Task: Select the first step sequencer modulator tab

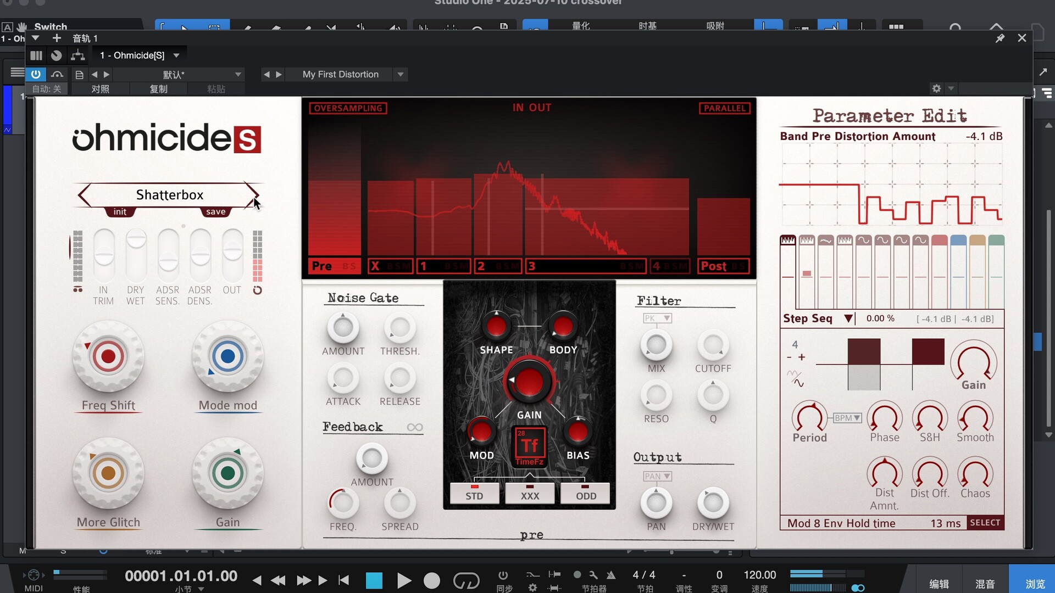Action: click(x=788, y=240)
